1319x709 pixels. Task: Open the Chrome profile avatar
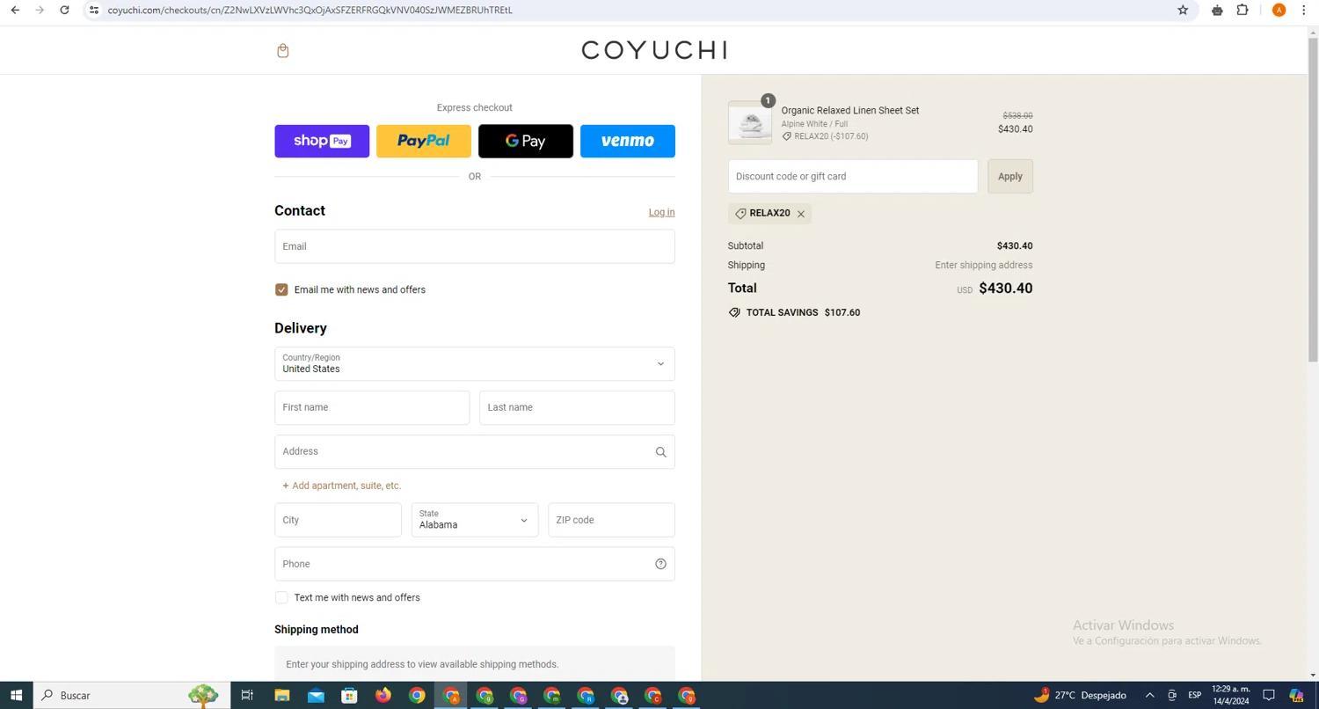pyautogui.click(x=1279, y=10)
